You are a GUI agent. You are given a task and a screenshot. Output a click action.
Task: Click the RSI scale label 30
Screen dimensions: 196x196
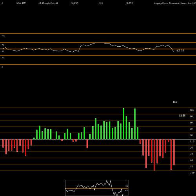[3, 58]
